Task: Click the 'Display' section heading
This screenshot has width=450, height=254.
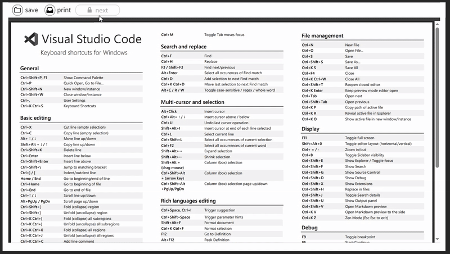Action: [310, 129]
